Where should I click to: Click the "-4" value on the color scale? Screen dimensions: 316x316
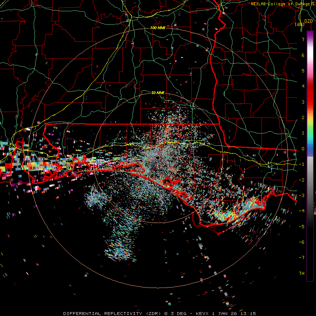click(302, 211)
